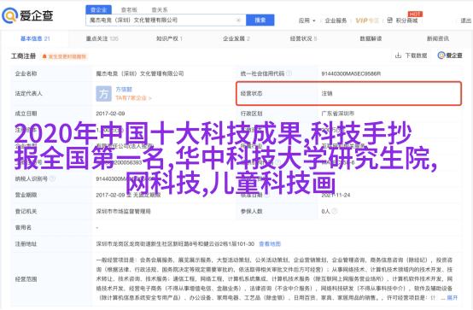
Task: Click the orange bell change-alert notice
Action: [x=64, y=56]
